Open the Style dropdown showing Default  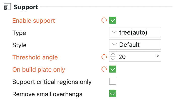135,44
